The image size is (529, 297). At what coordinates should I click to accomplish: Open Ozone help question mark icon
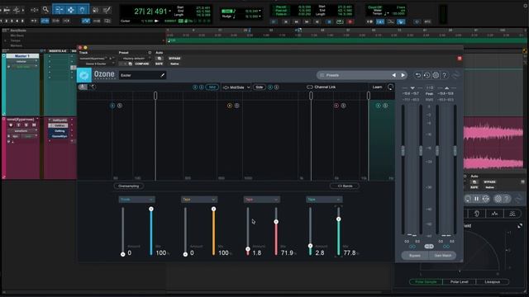point(445,75)
